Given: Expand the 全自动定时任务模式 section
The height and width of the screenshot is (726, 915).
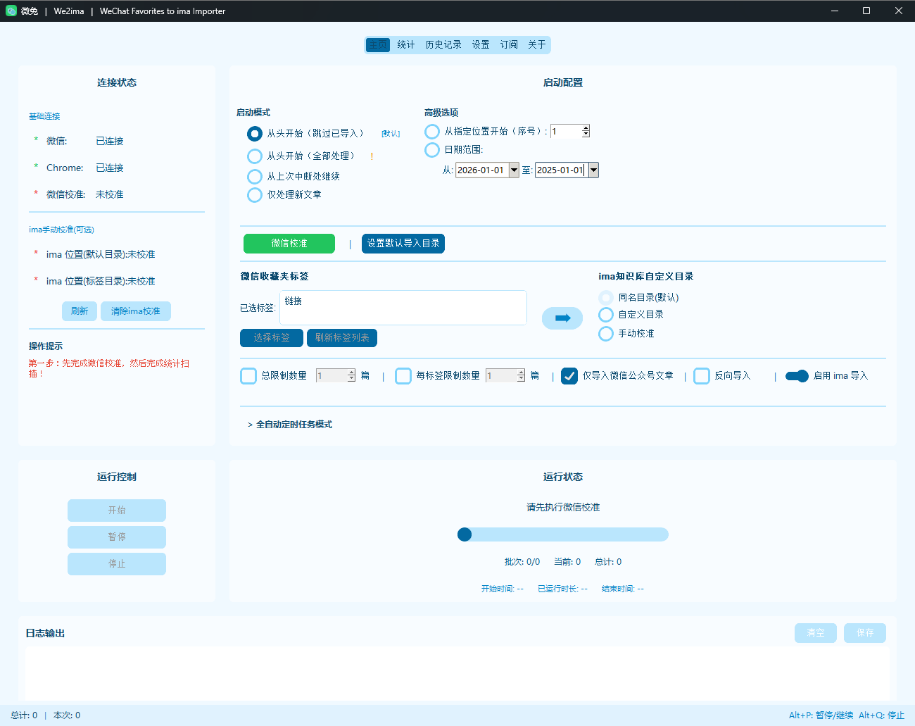Looking at the screenshot, I should coord(290,425).
